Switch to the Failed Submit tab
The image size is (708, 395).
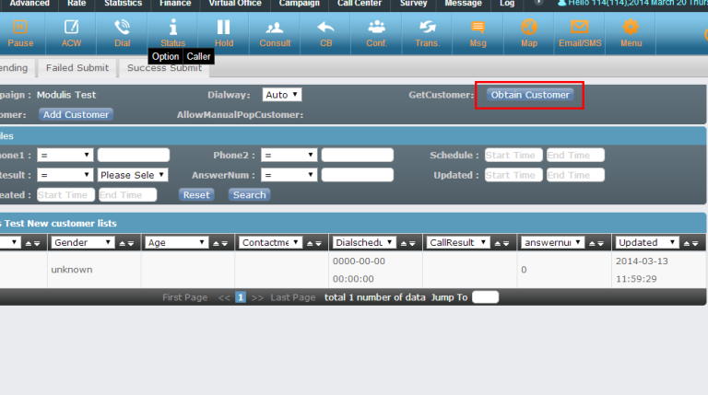coord(78,68)
